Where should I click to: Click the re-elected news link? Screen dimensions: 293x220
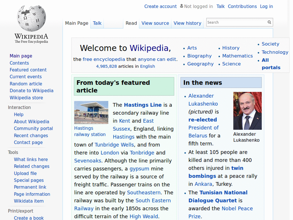(203, 120)
